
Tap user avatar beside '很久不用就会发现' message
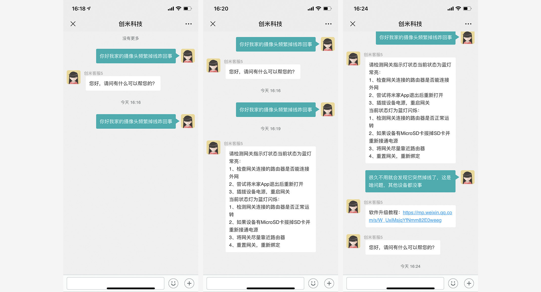467,177
